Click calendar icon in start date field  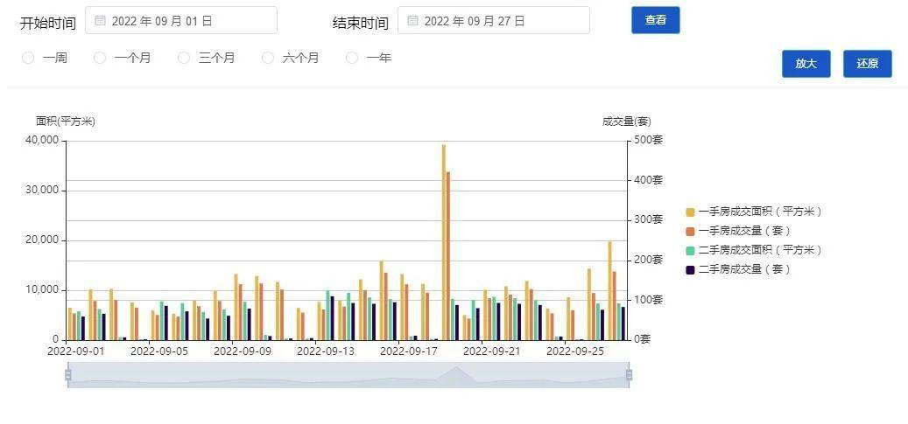click(100, 21)
